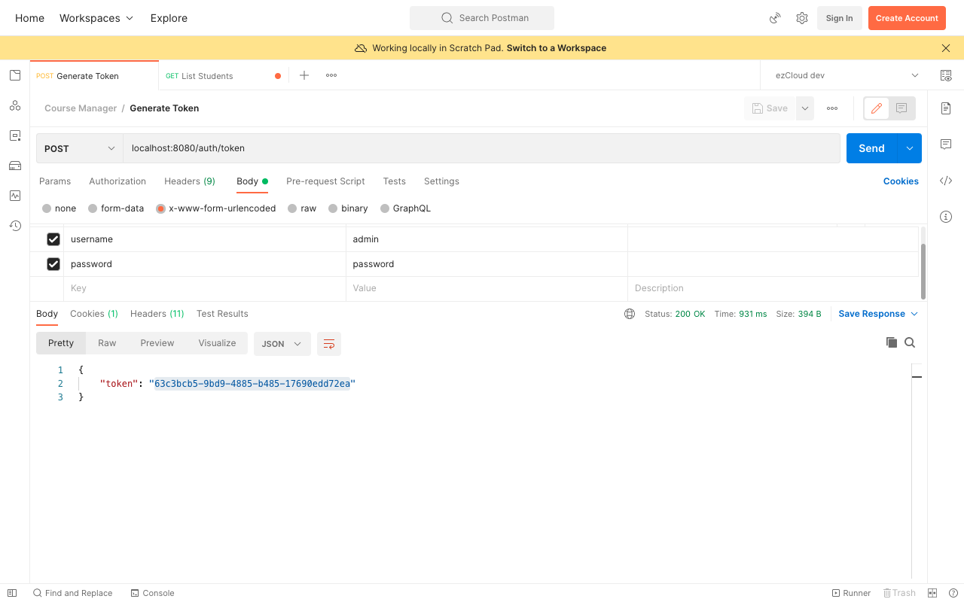Viewport: 964px width, 602px height.
Task: Select the none body type
Action: tap(47, 208)
